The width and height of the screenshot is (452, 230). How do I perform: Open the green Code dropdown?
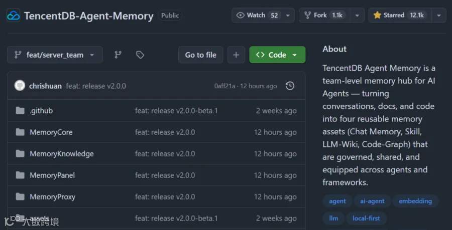pos(277,55)
